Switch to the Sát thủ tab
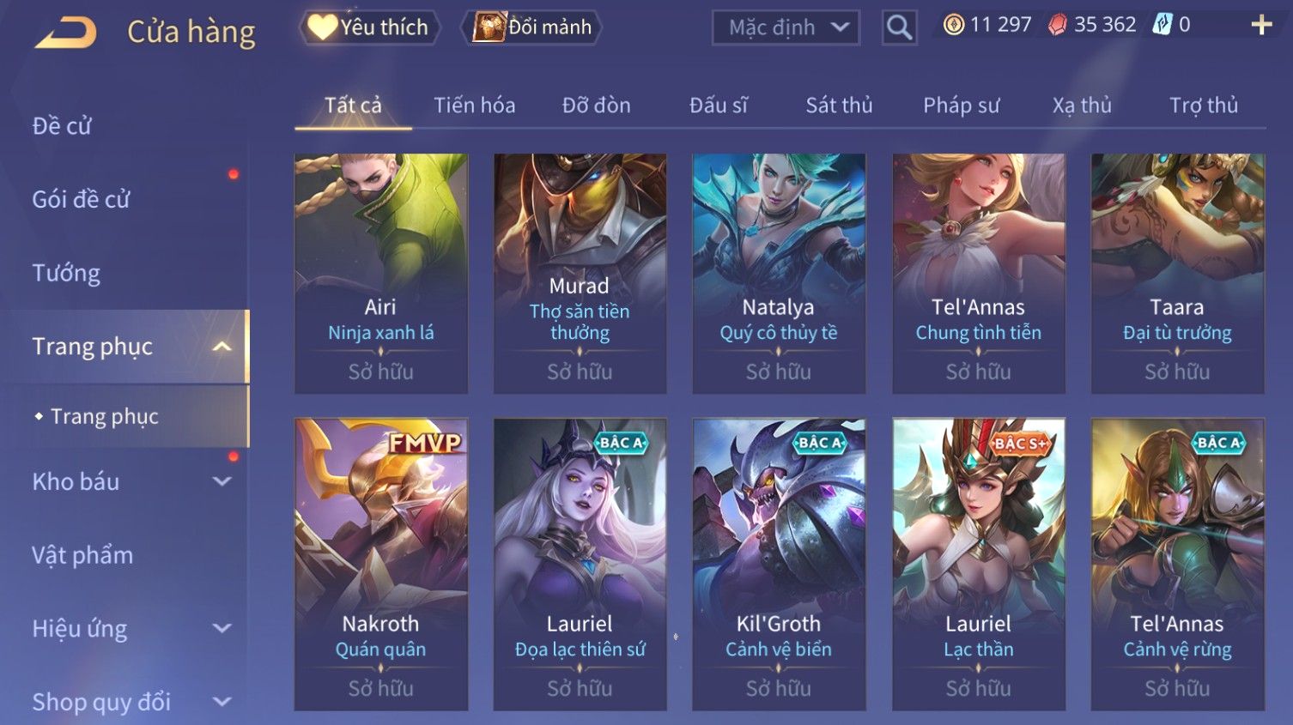This screenshot has height=725, width=1293. coord(839,105)
